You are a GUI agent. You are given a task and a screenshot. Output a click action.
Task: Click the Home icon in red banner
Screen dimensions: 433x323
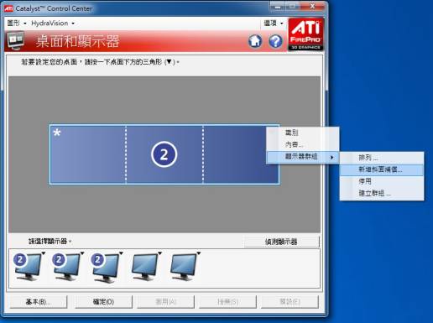click(x=255, y=41)
